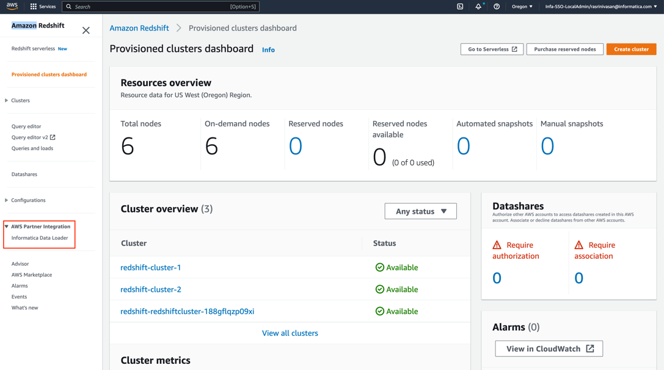Open the Services grid menu
Screen dimensions: 664x370
click(43, 6)
